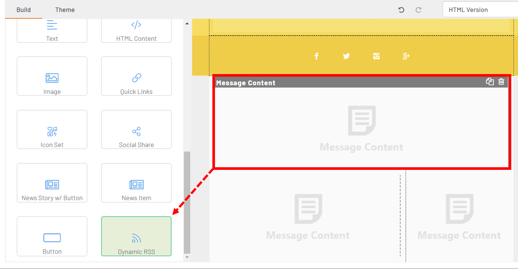Click the undo arrow icon
The image size is (518, 269).
pyautogui.click(x=401, y=10)
